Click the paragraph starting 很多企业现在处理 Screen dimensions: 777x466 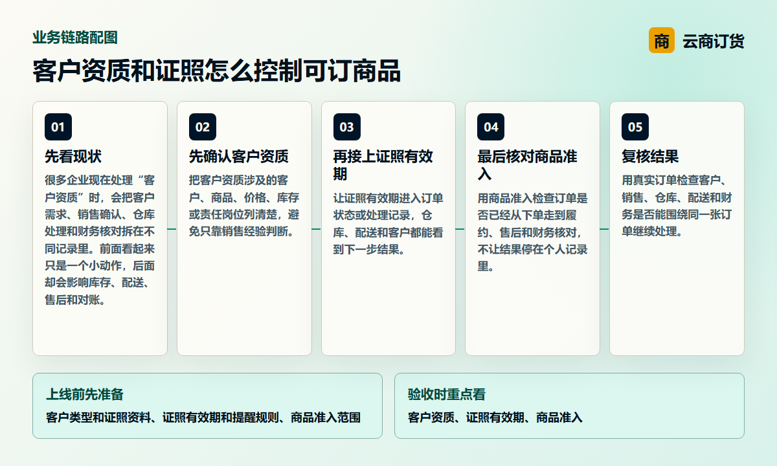(x=100, y=239)
